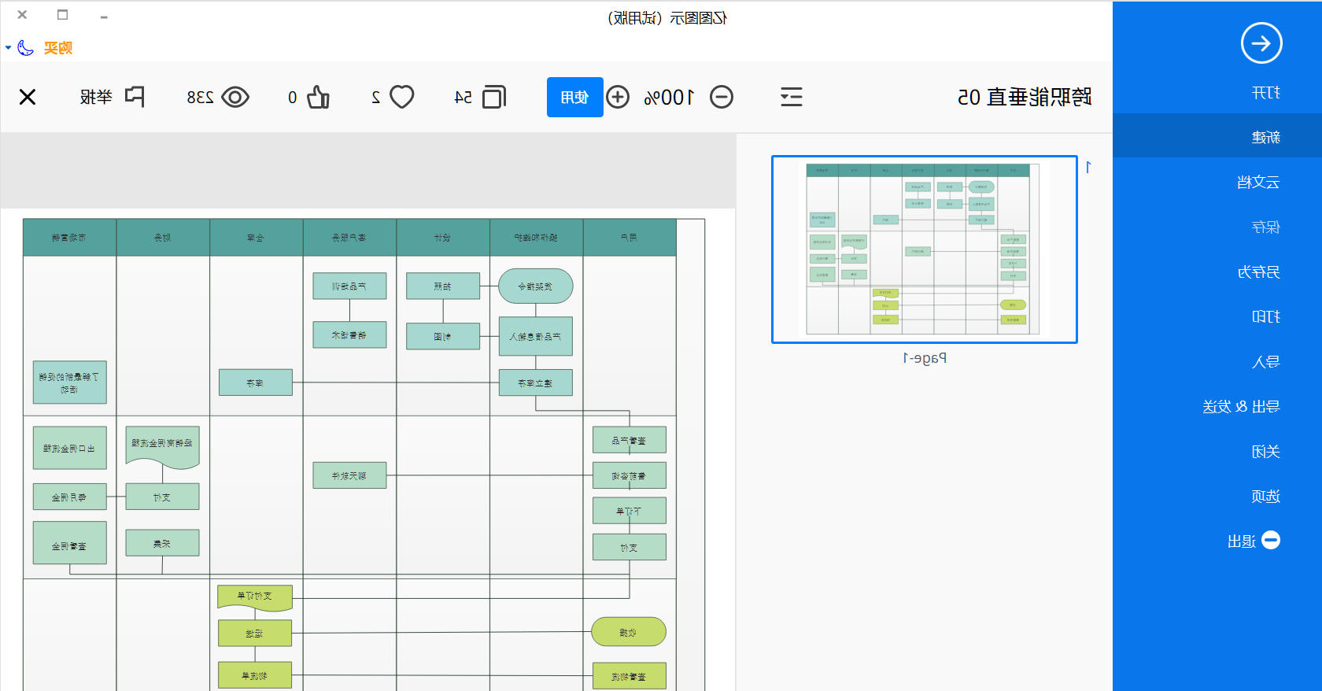Select the rounded yellow-green 收货 shape

[629, 632]
